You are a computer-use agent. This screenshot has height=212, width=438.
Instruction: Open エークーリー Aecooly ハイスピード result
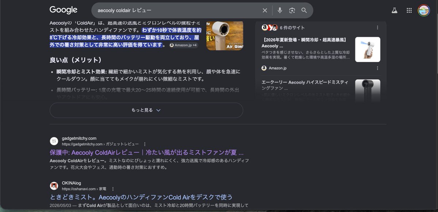(306, 85)
